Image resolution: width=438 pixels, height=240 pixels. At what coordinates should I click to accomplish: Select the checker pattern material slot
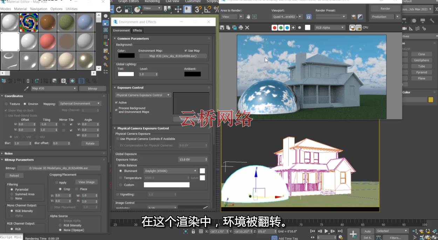(x=29, y=22)
